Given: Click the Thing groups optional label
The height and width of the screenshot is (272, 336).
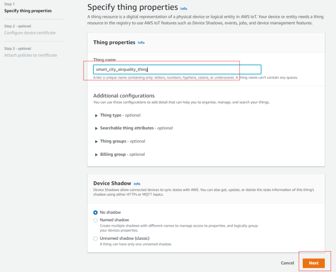Looking at the screenshot, I should [x=123, y=141].
